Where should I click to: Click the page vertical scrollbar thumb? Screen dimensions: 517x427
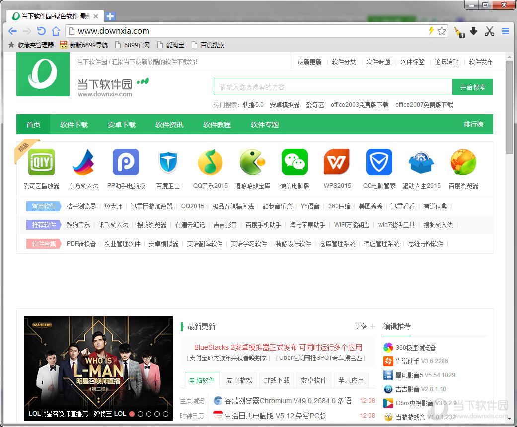tap(509, 107)
